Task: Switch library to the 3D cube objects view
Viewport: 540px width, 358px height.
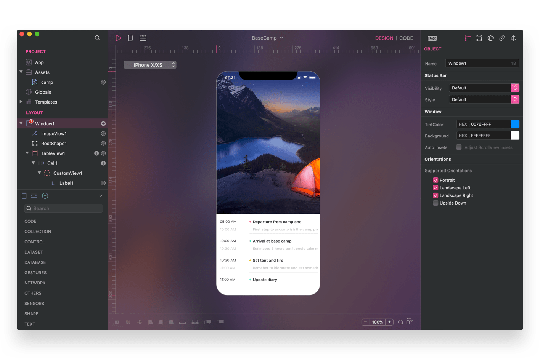Action: [x=45, y=196]
